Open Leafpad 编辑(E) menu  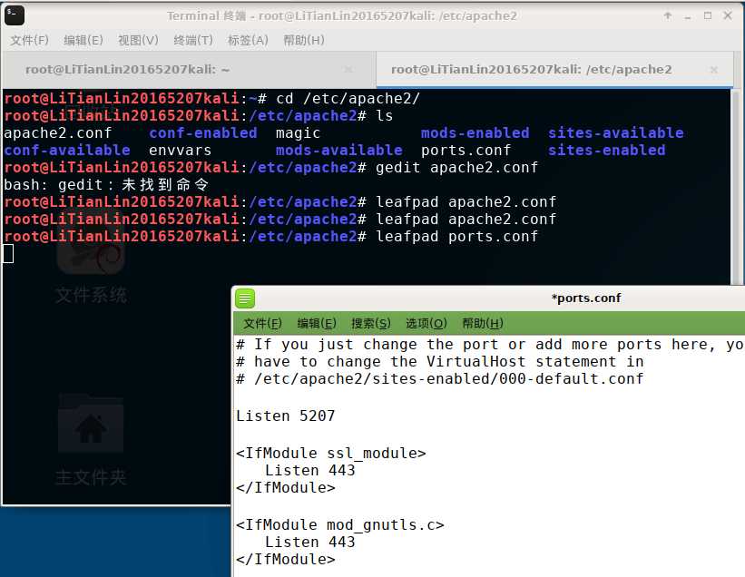[317, 323]
